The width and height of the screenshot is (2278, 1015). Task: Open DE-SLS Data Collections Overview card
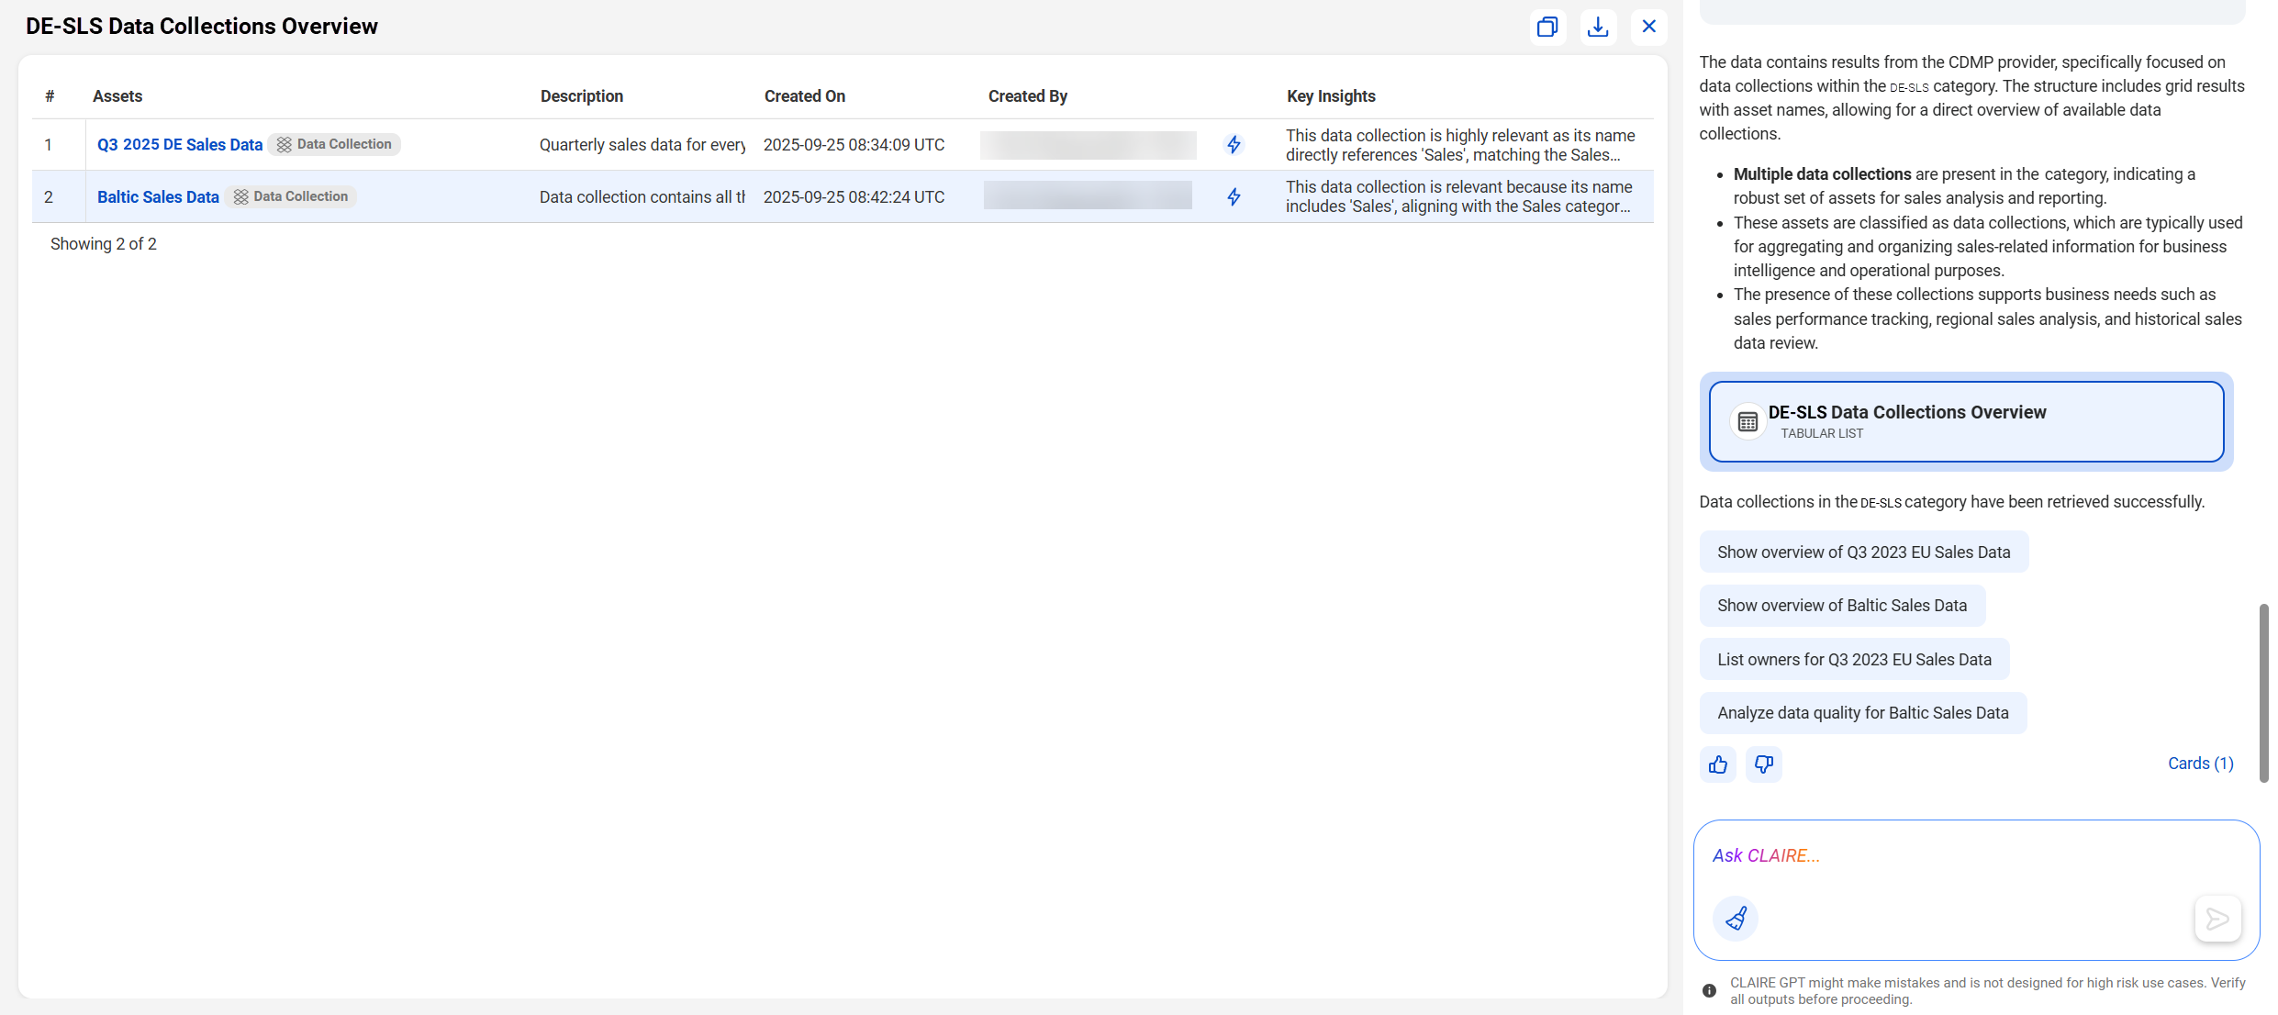(x=1966, y=421)
